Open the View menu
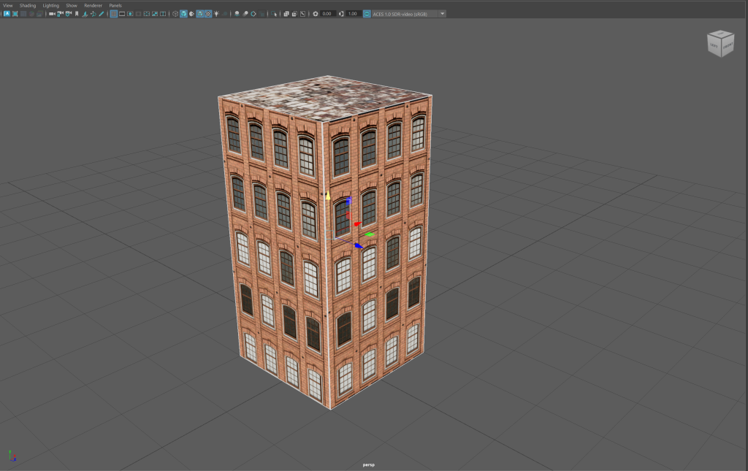 tap(7, 5)
